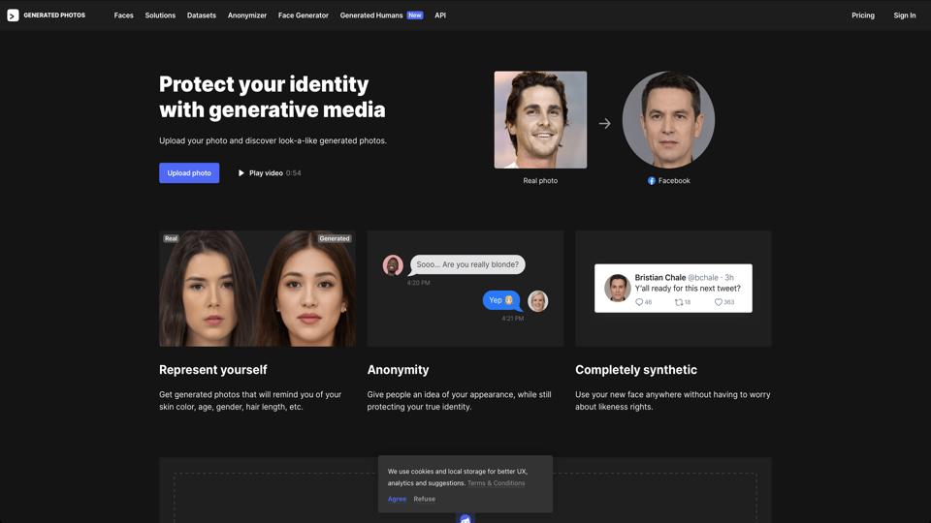Click the play video triangle icon

[241, 173]
